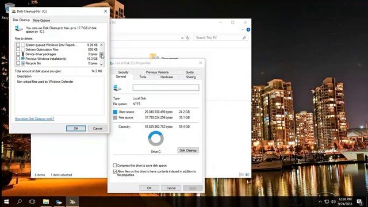Minimize the This PC Explorer window
This screenshot has width=368, height=207.
221,22
